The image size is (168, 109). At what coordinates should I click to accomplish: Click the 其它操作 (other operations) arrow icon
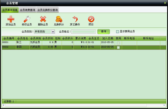pyautogui.click(x=75, y=19)
